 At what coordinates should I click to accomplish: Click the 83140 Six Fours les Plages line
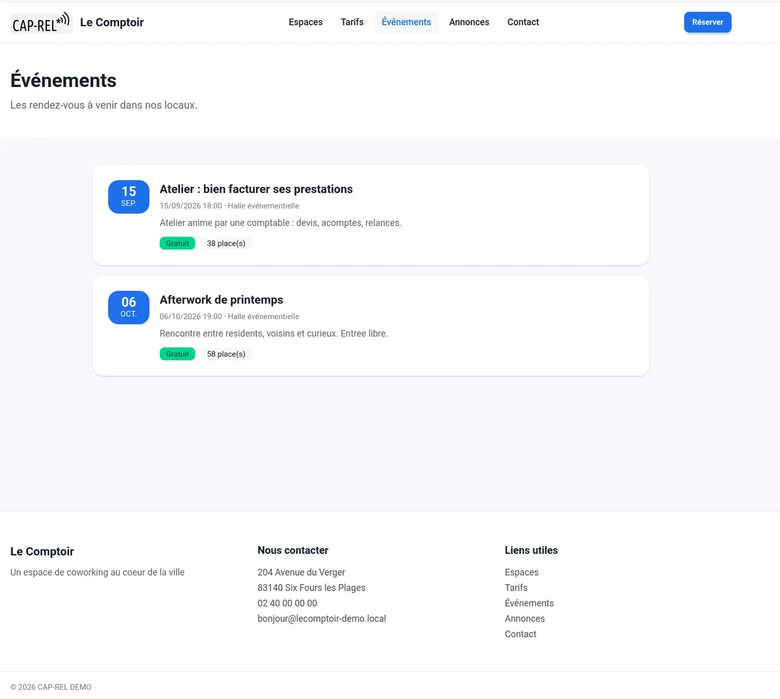(x=311, y=588)
